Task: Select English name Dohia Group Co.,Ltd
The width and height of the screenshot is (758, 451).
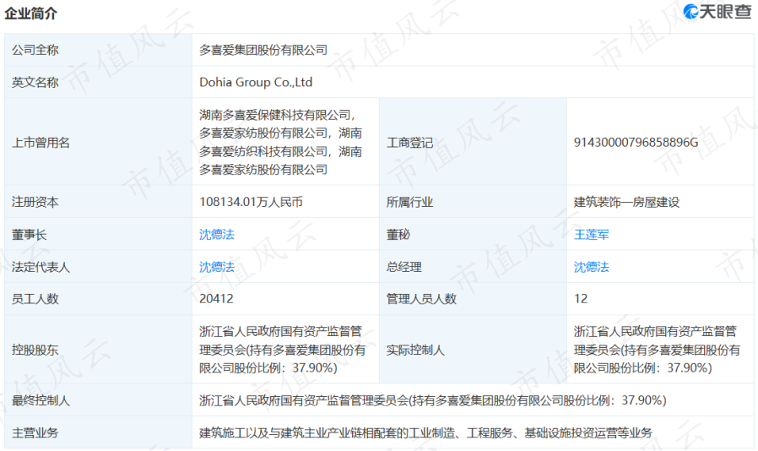Action: pos(256,82)
